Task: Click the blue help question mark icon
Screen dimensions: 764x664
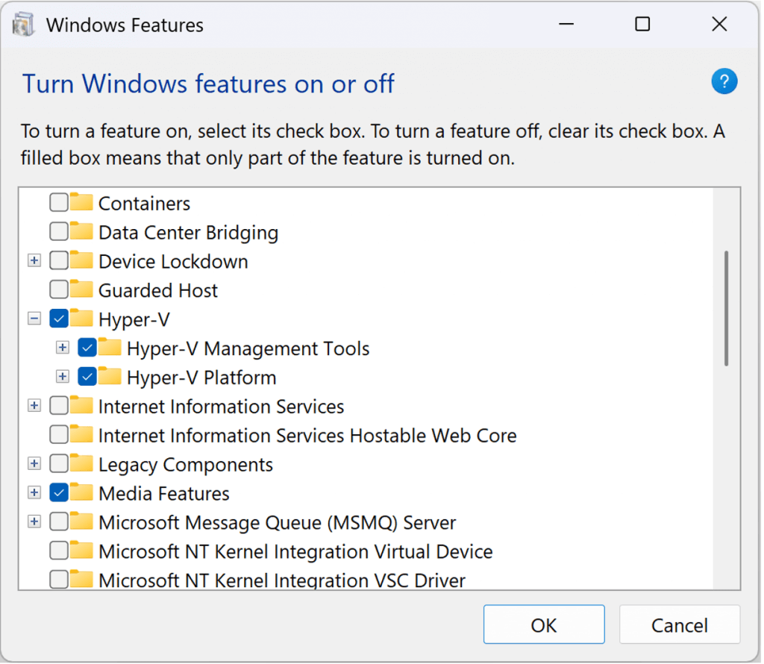Action: tap(724, 82)
